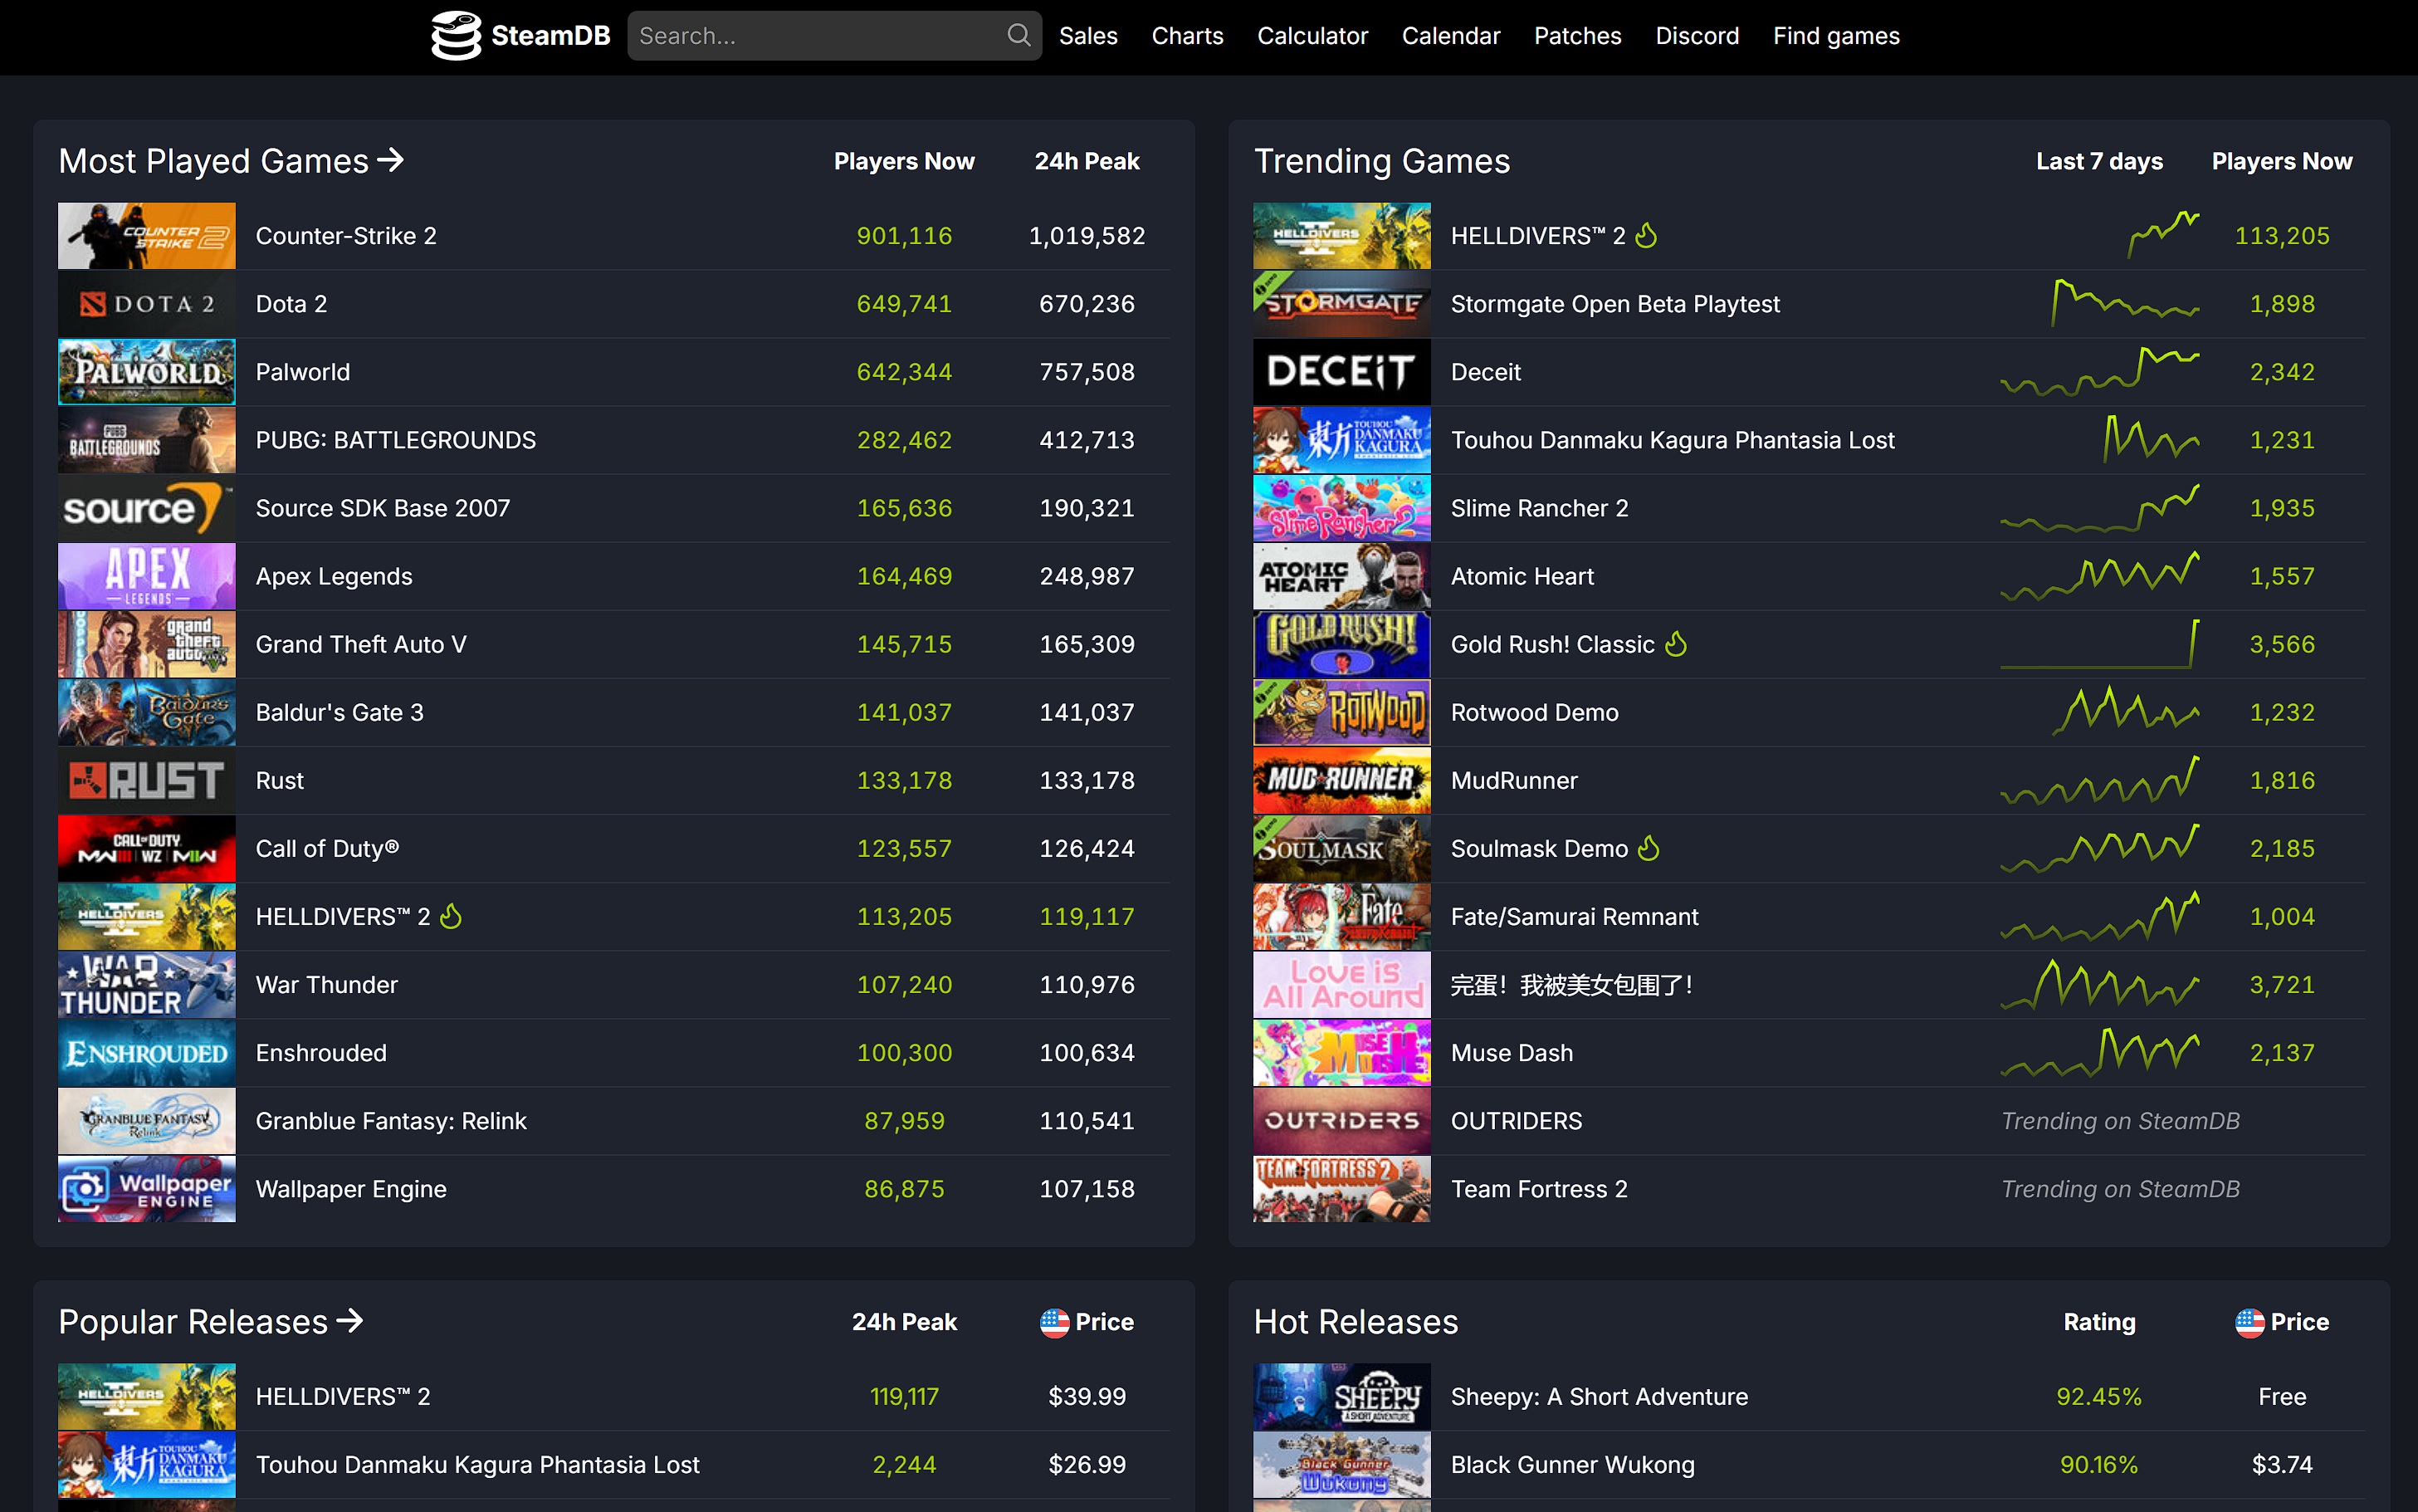This screenshot has width=2418, height=1512.
Task: Click the arrow next to Most Played Games
Action: (x=391, y=160)
